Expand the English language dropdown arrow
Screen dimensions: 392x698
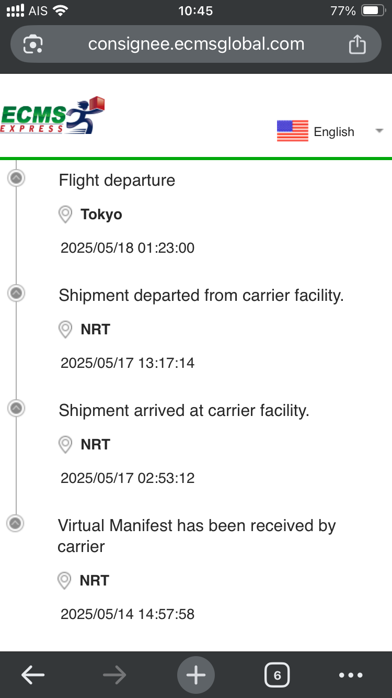coord(379,131)
